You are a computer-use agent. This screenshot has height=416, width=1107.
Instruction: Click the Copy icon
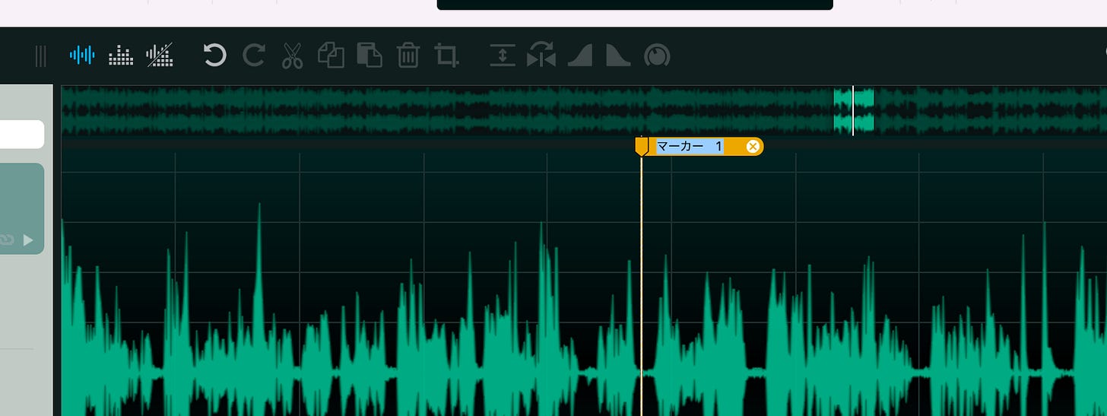(331, 56)
